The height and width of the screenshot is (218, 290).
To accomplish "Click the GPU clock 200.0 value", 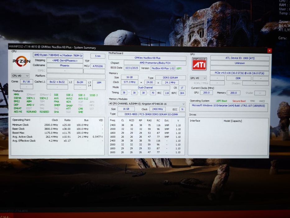I will click(x=206, y=92).
